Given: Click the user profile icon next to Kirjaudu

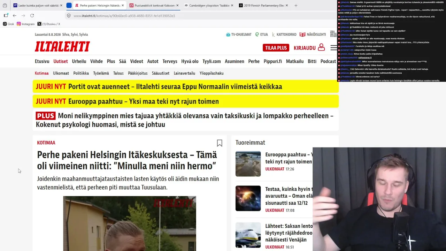Looking at the screenshot, I should click(x=321, y=47).
